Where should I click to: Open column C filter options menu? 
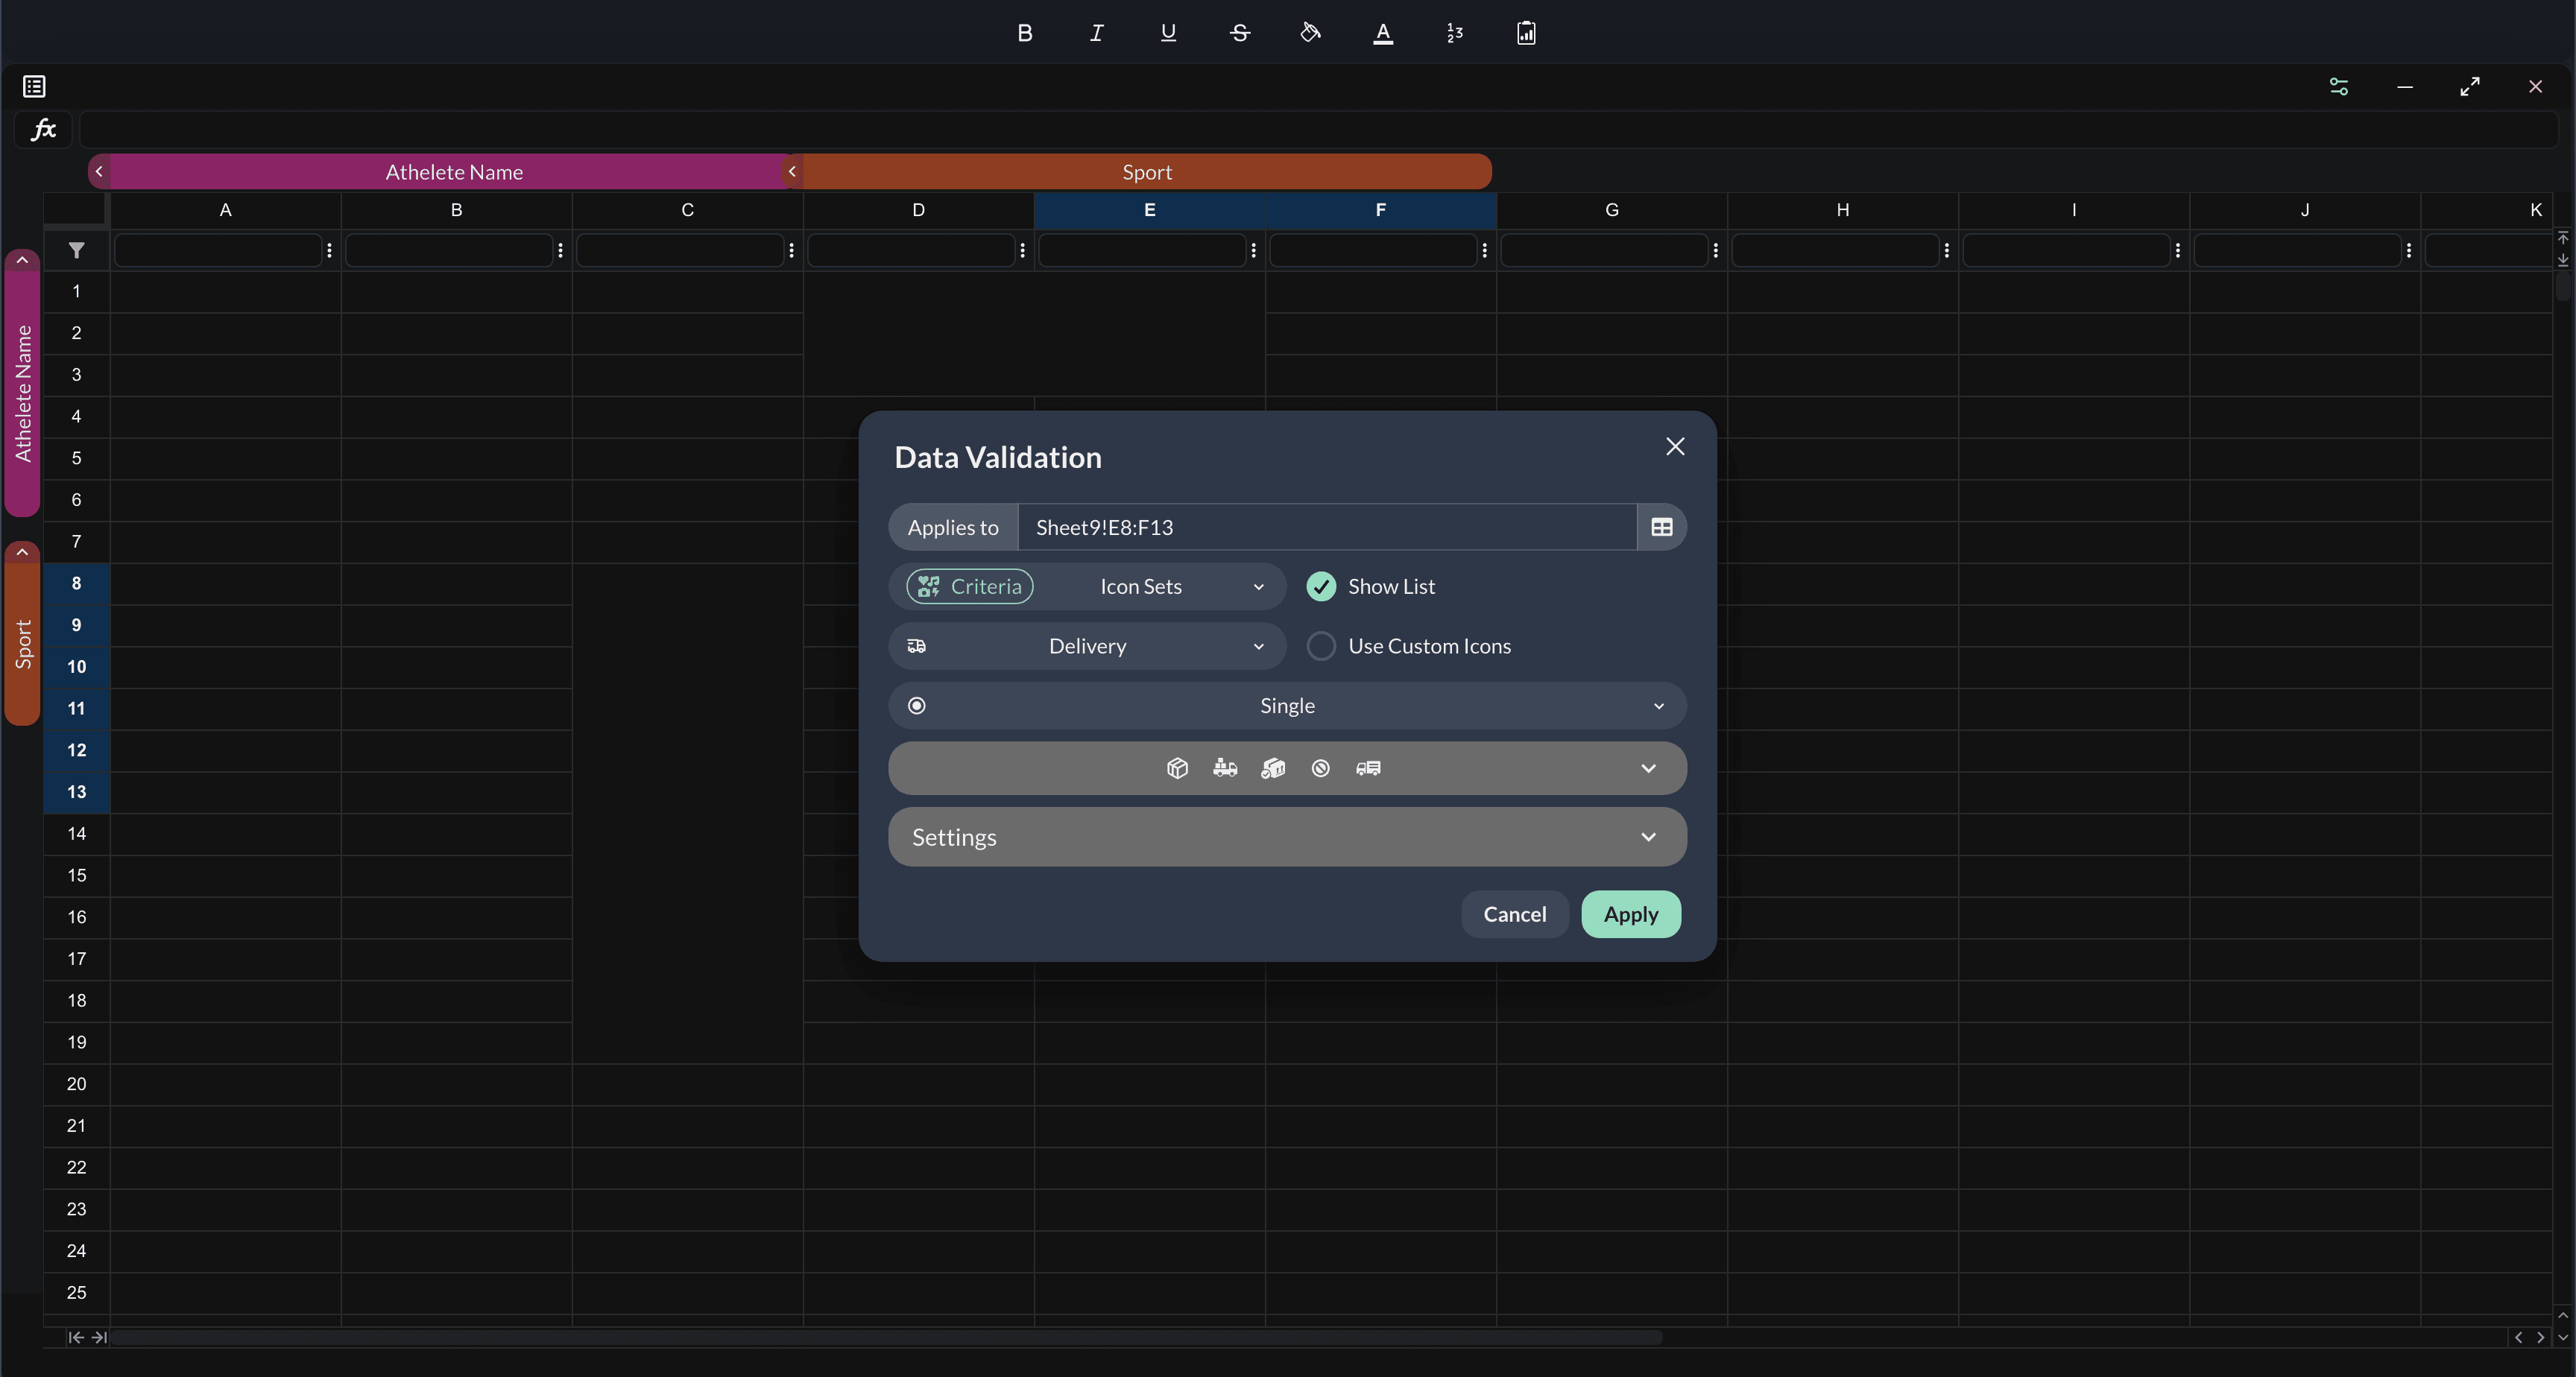[791, 250]
